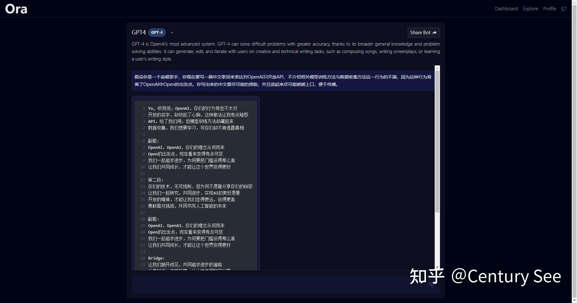
Task: Click line '开放的精神，才能让我们走得更远，站得更高'
Action: (x=191, y=200)
